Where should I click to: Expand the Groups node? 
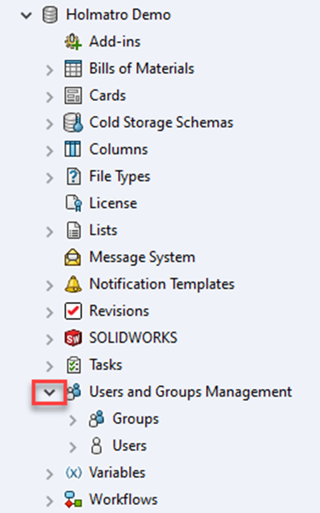pos(72,418)
